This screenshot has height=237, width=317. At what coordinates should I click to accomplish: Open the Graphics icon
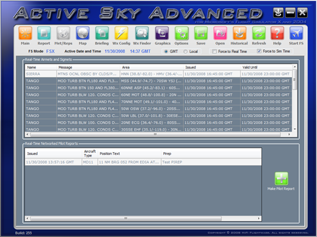[162, 33]
